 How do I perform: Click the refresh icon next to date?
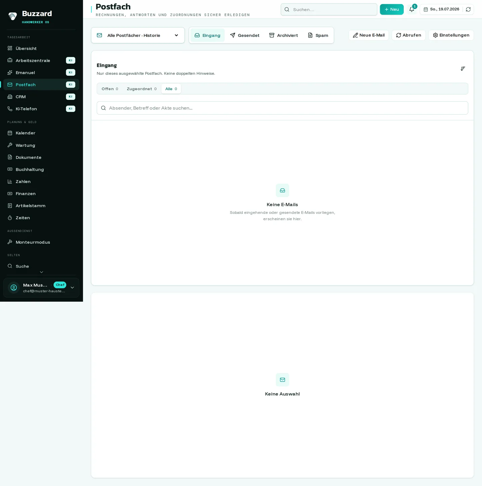pyautogui.click(x=468, y=9)
